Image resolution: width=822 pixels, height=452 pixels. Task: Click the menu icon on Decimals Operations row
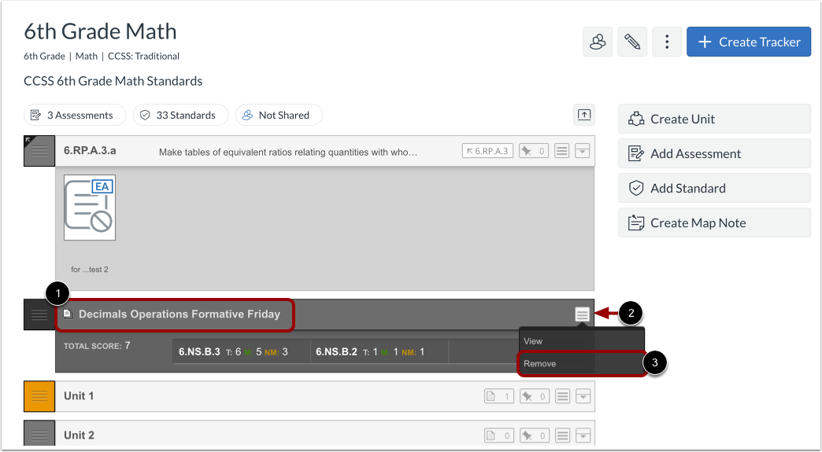coord(582,314)
